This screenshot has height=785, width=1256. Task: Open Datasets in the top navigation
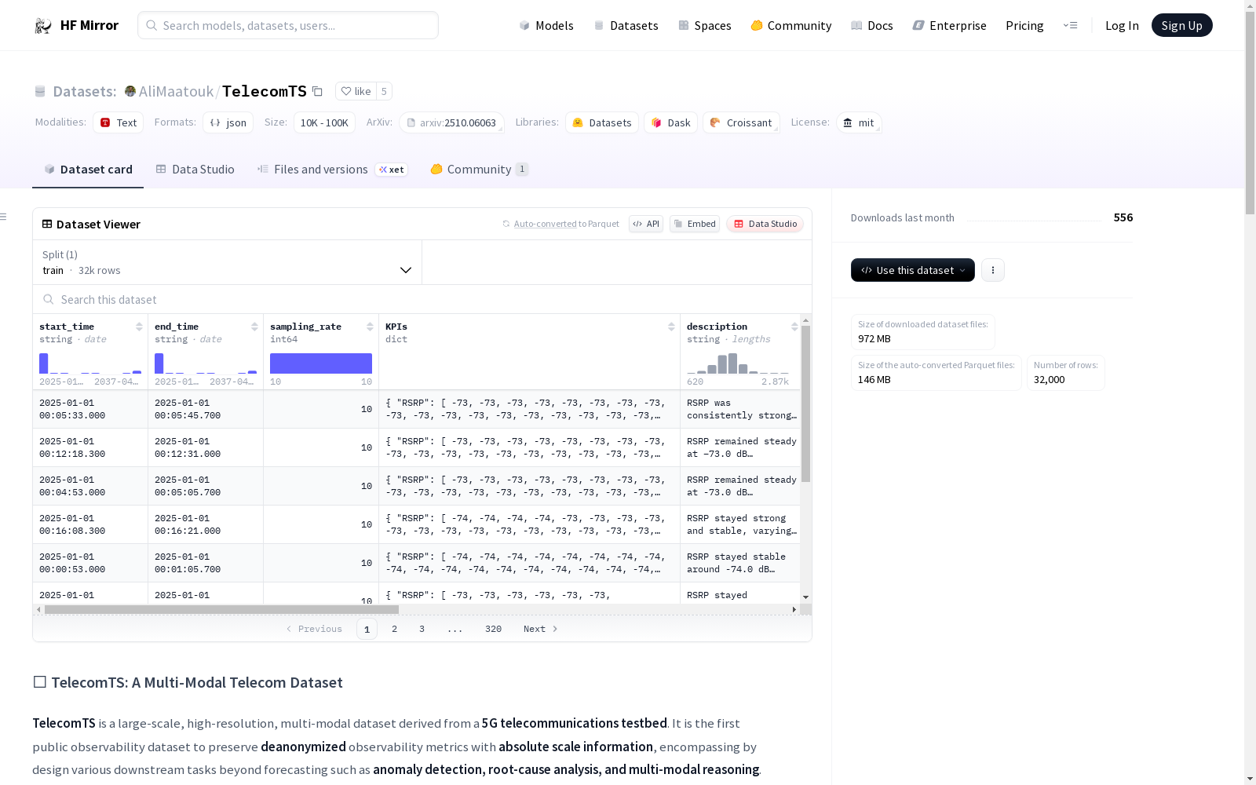pyautogui.click(x=626, y=26)
